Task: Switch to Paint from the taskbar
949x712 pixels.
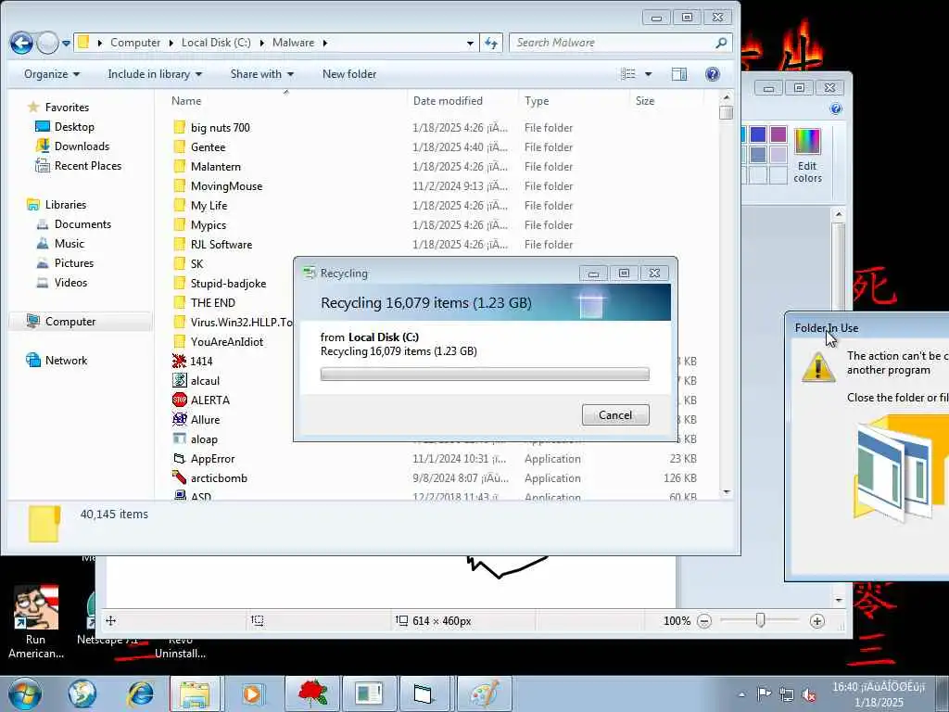Action: coord(485,693)
